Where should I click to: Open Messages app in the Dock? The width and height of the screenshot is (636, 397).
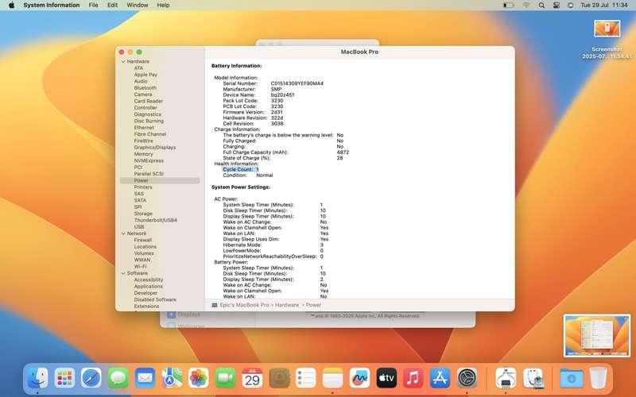118,379
